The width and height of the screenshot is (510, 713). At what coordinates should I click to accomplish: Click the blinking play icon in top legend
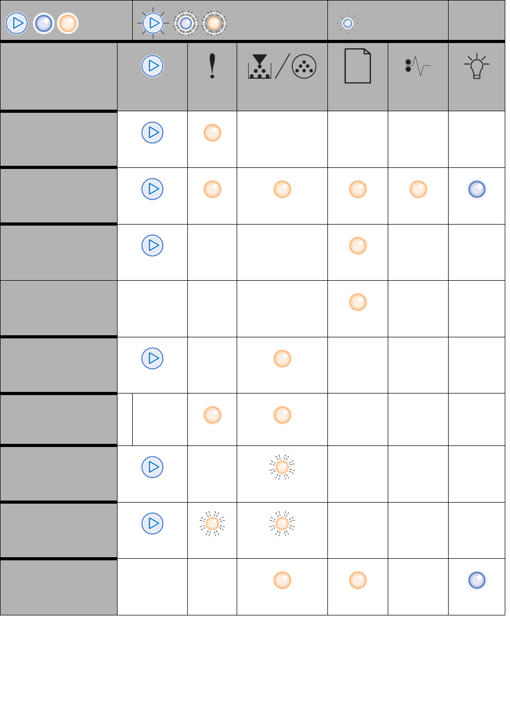click(153, 23)
